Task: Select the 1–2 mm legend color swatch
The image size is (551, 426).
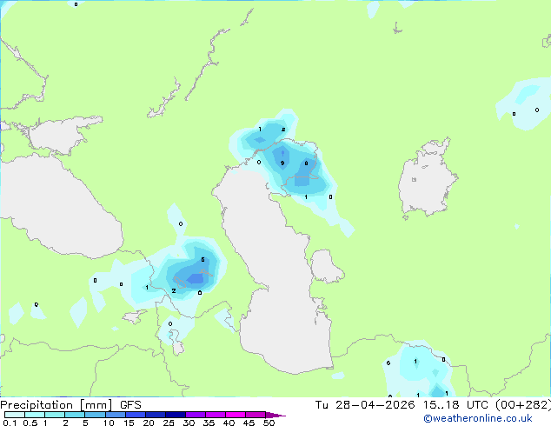Action: 55,415
